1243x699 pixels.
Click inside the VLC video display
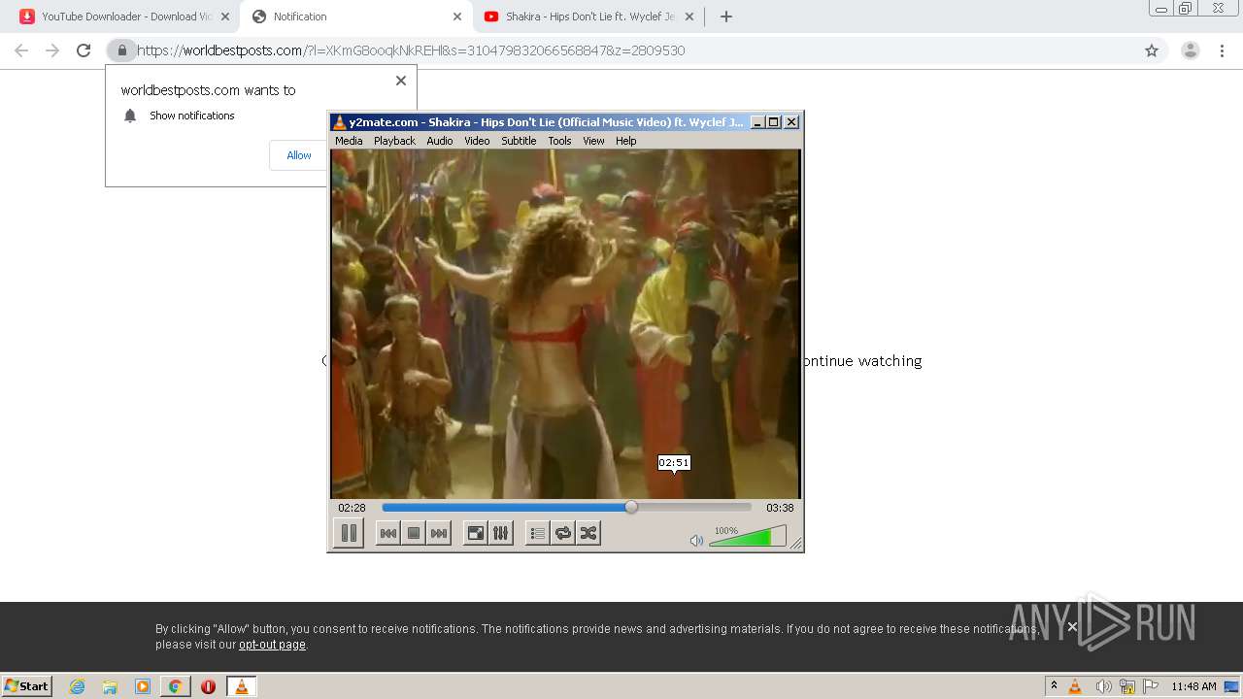pos(565,323)
